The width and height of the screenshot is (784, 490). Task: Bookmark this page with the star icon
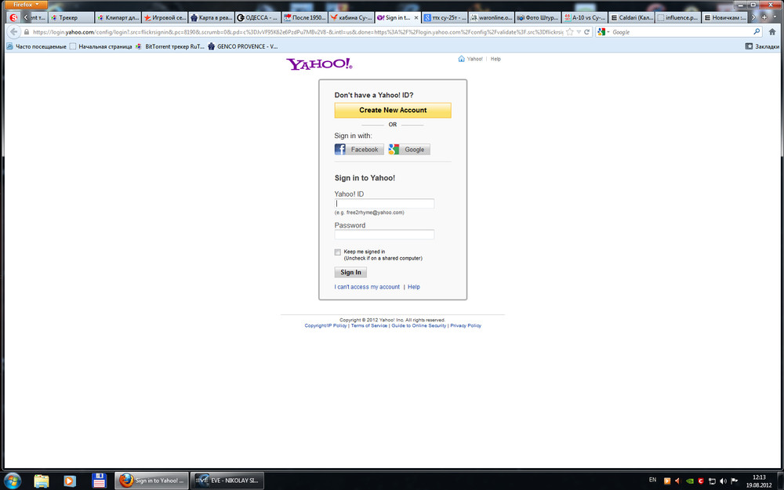point(569,32)
